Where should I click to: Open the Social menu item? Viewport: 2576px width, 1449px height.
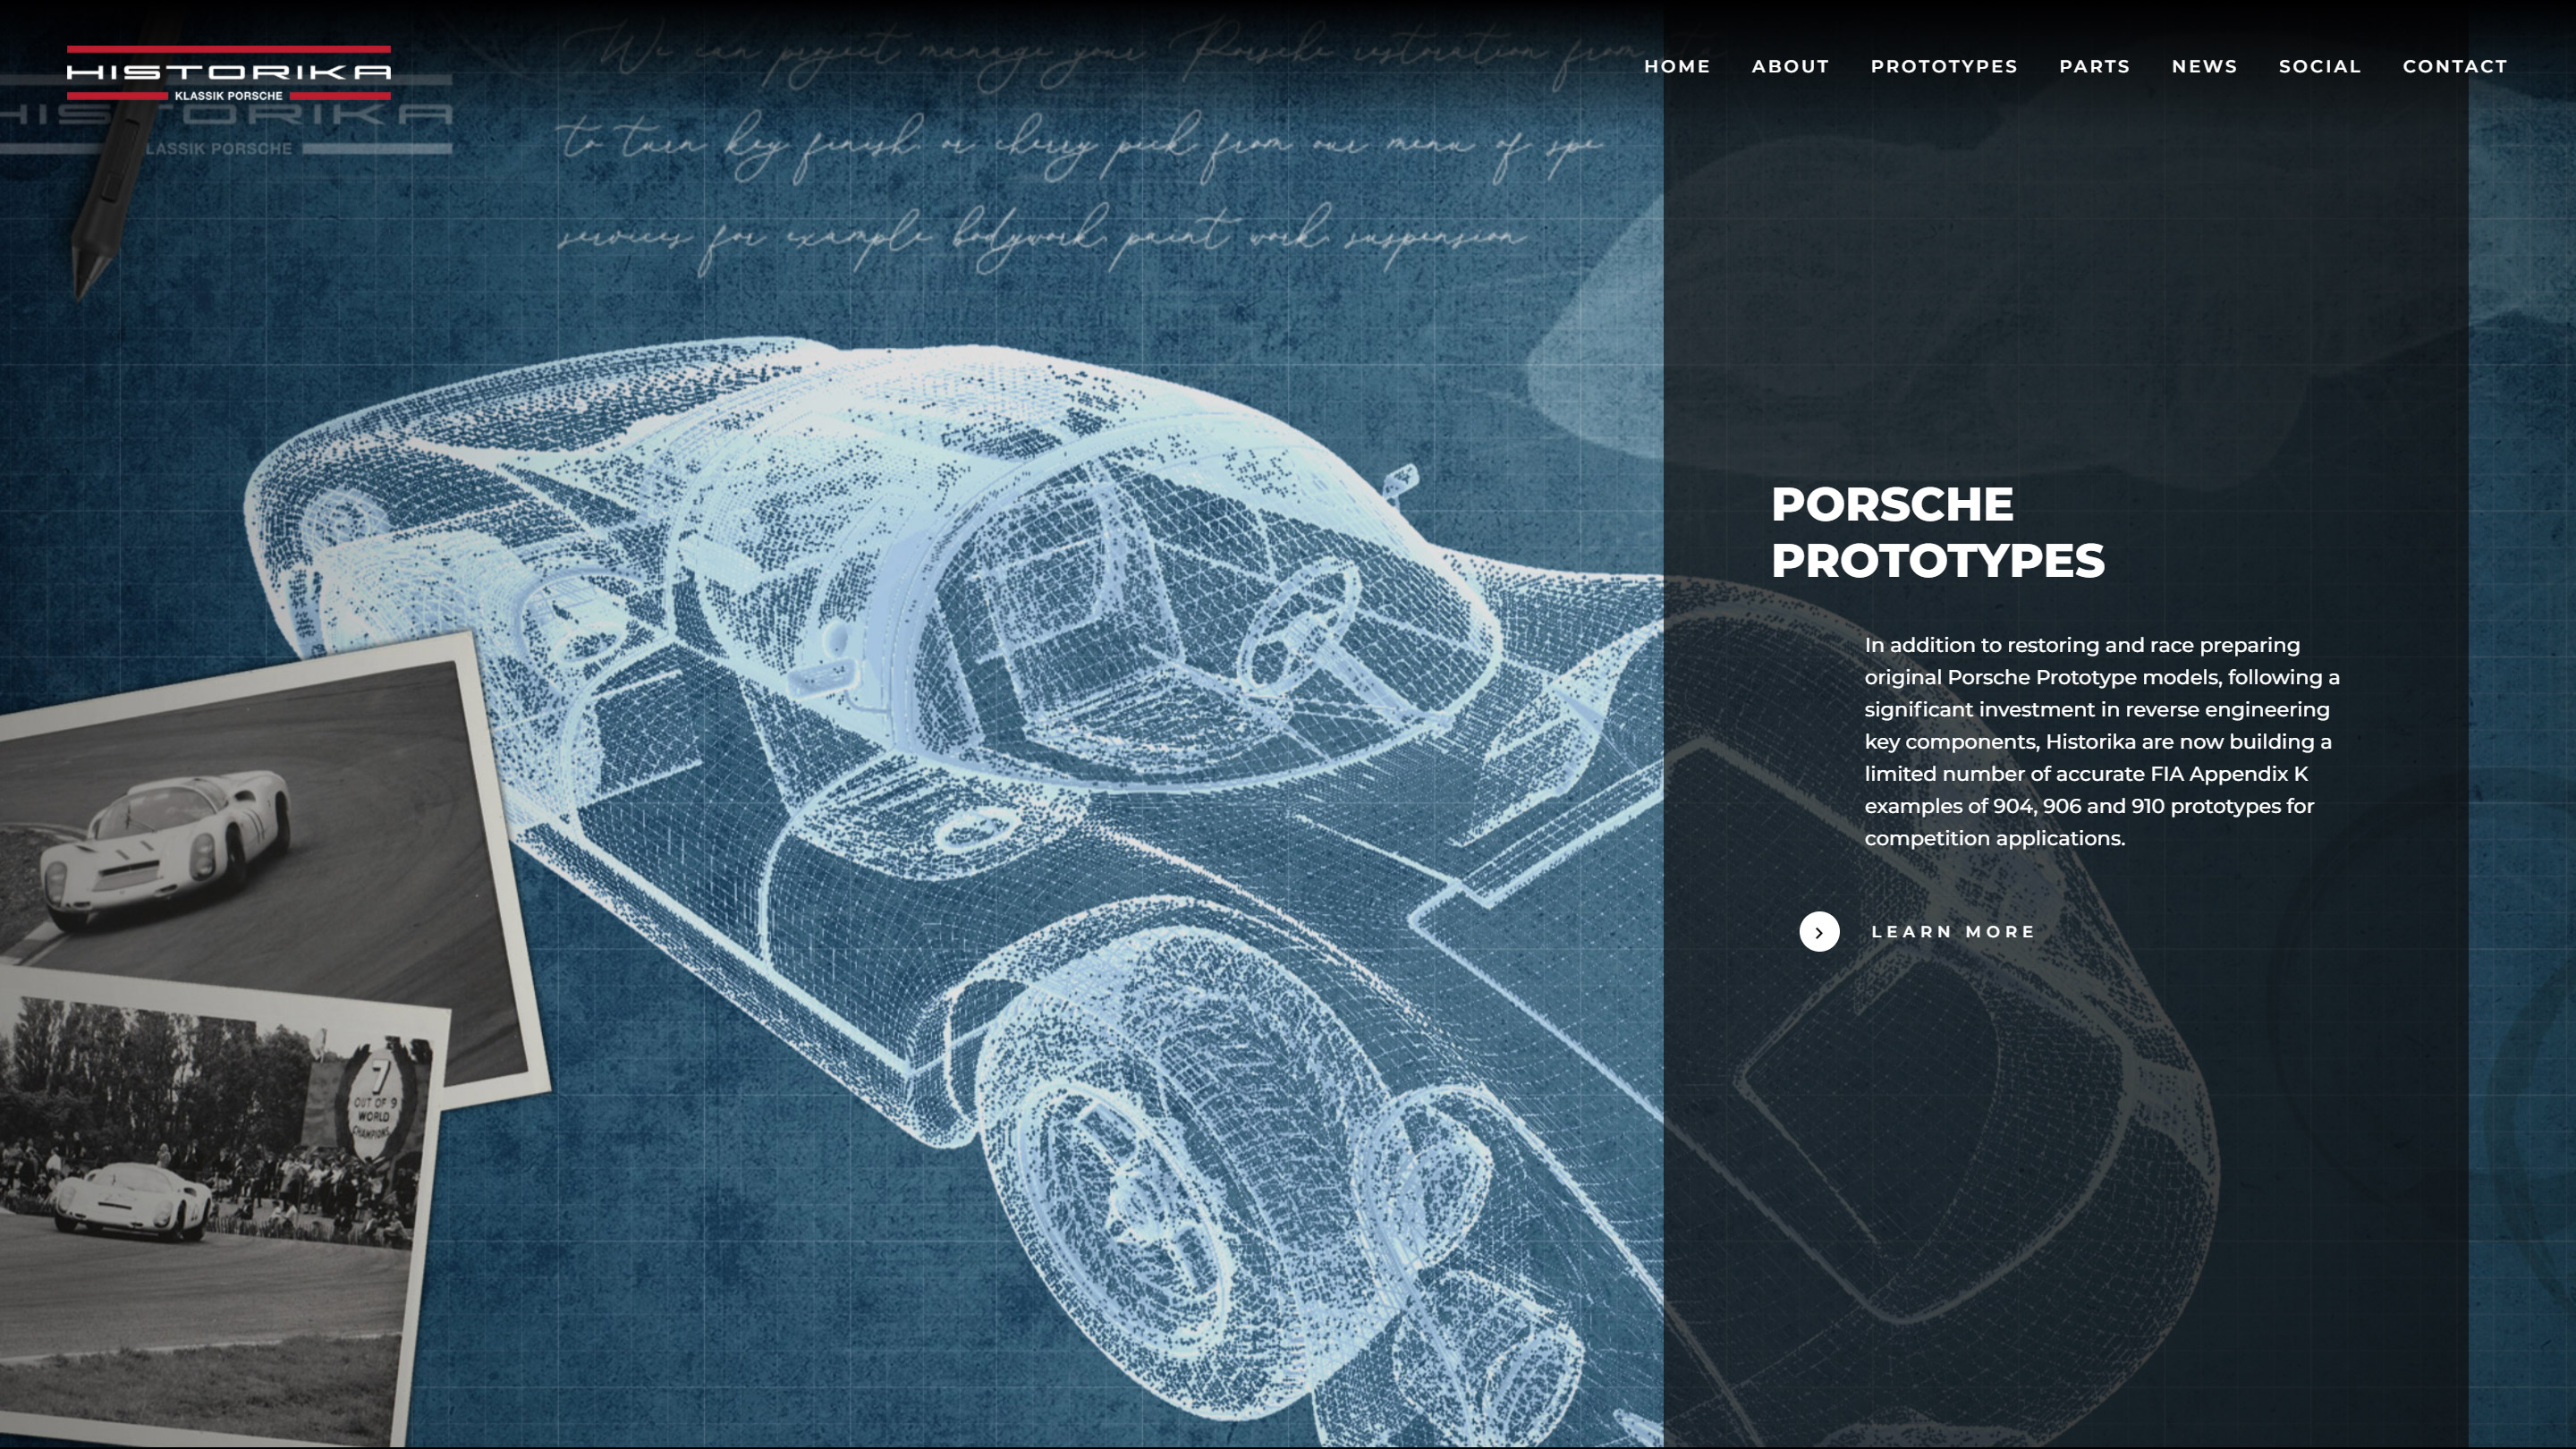click(x=2320, y=66)
